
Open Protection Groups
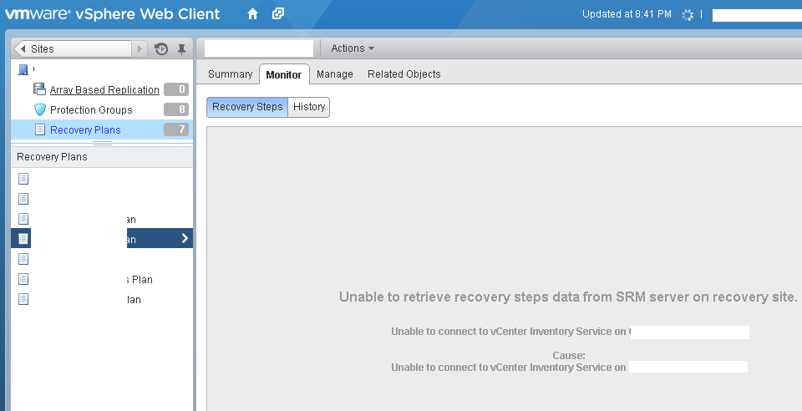pos(91,110)
